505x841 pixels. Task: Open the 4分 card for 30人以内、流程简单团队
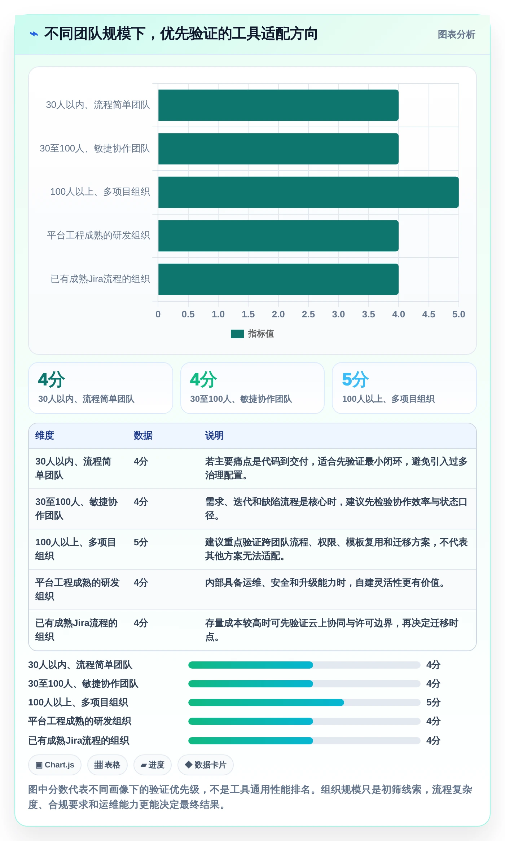point(101,388)
